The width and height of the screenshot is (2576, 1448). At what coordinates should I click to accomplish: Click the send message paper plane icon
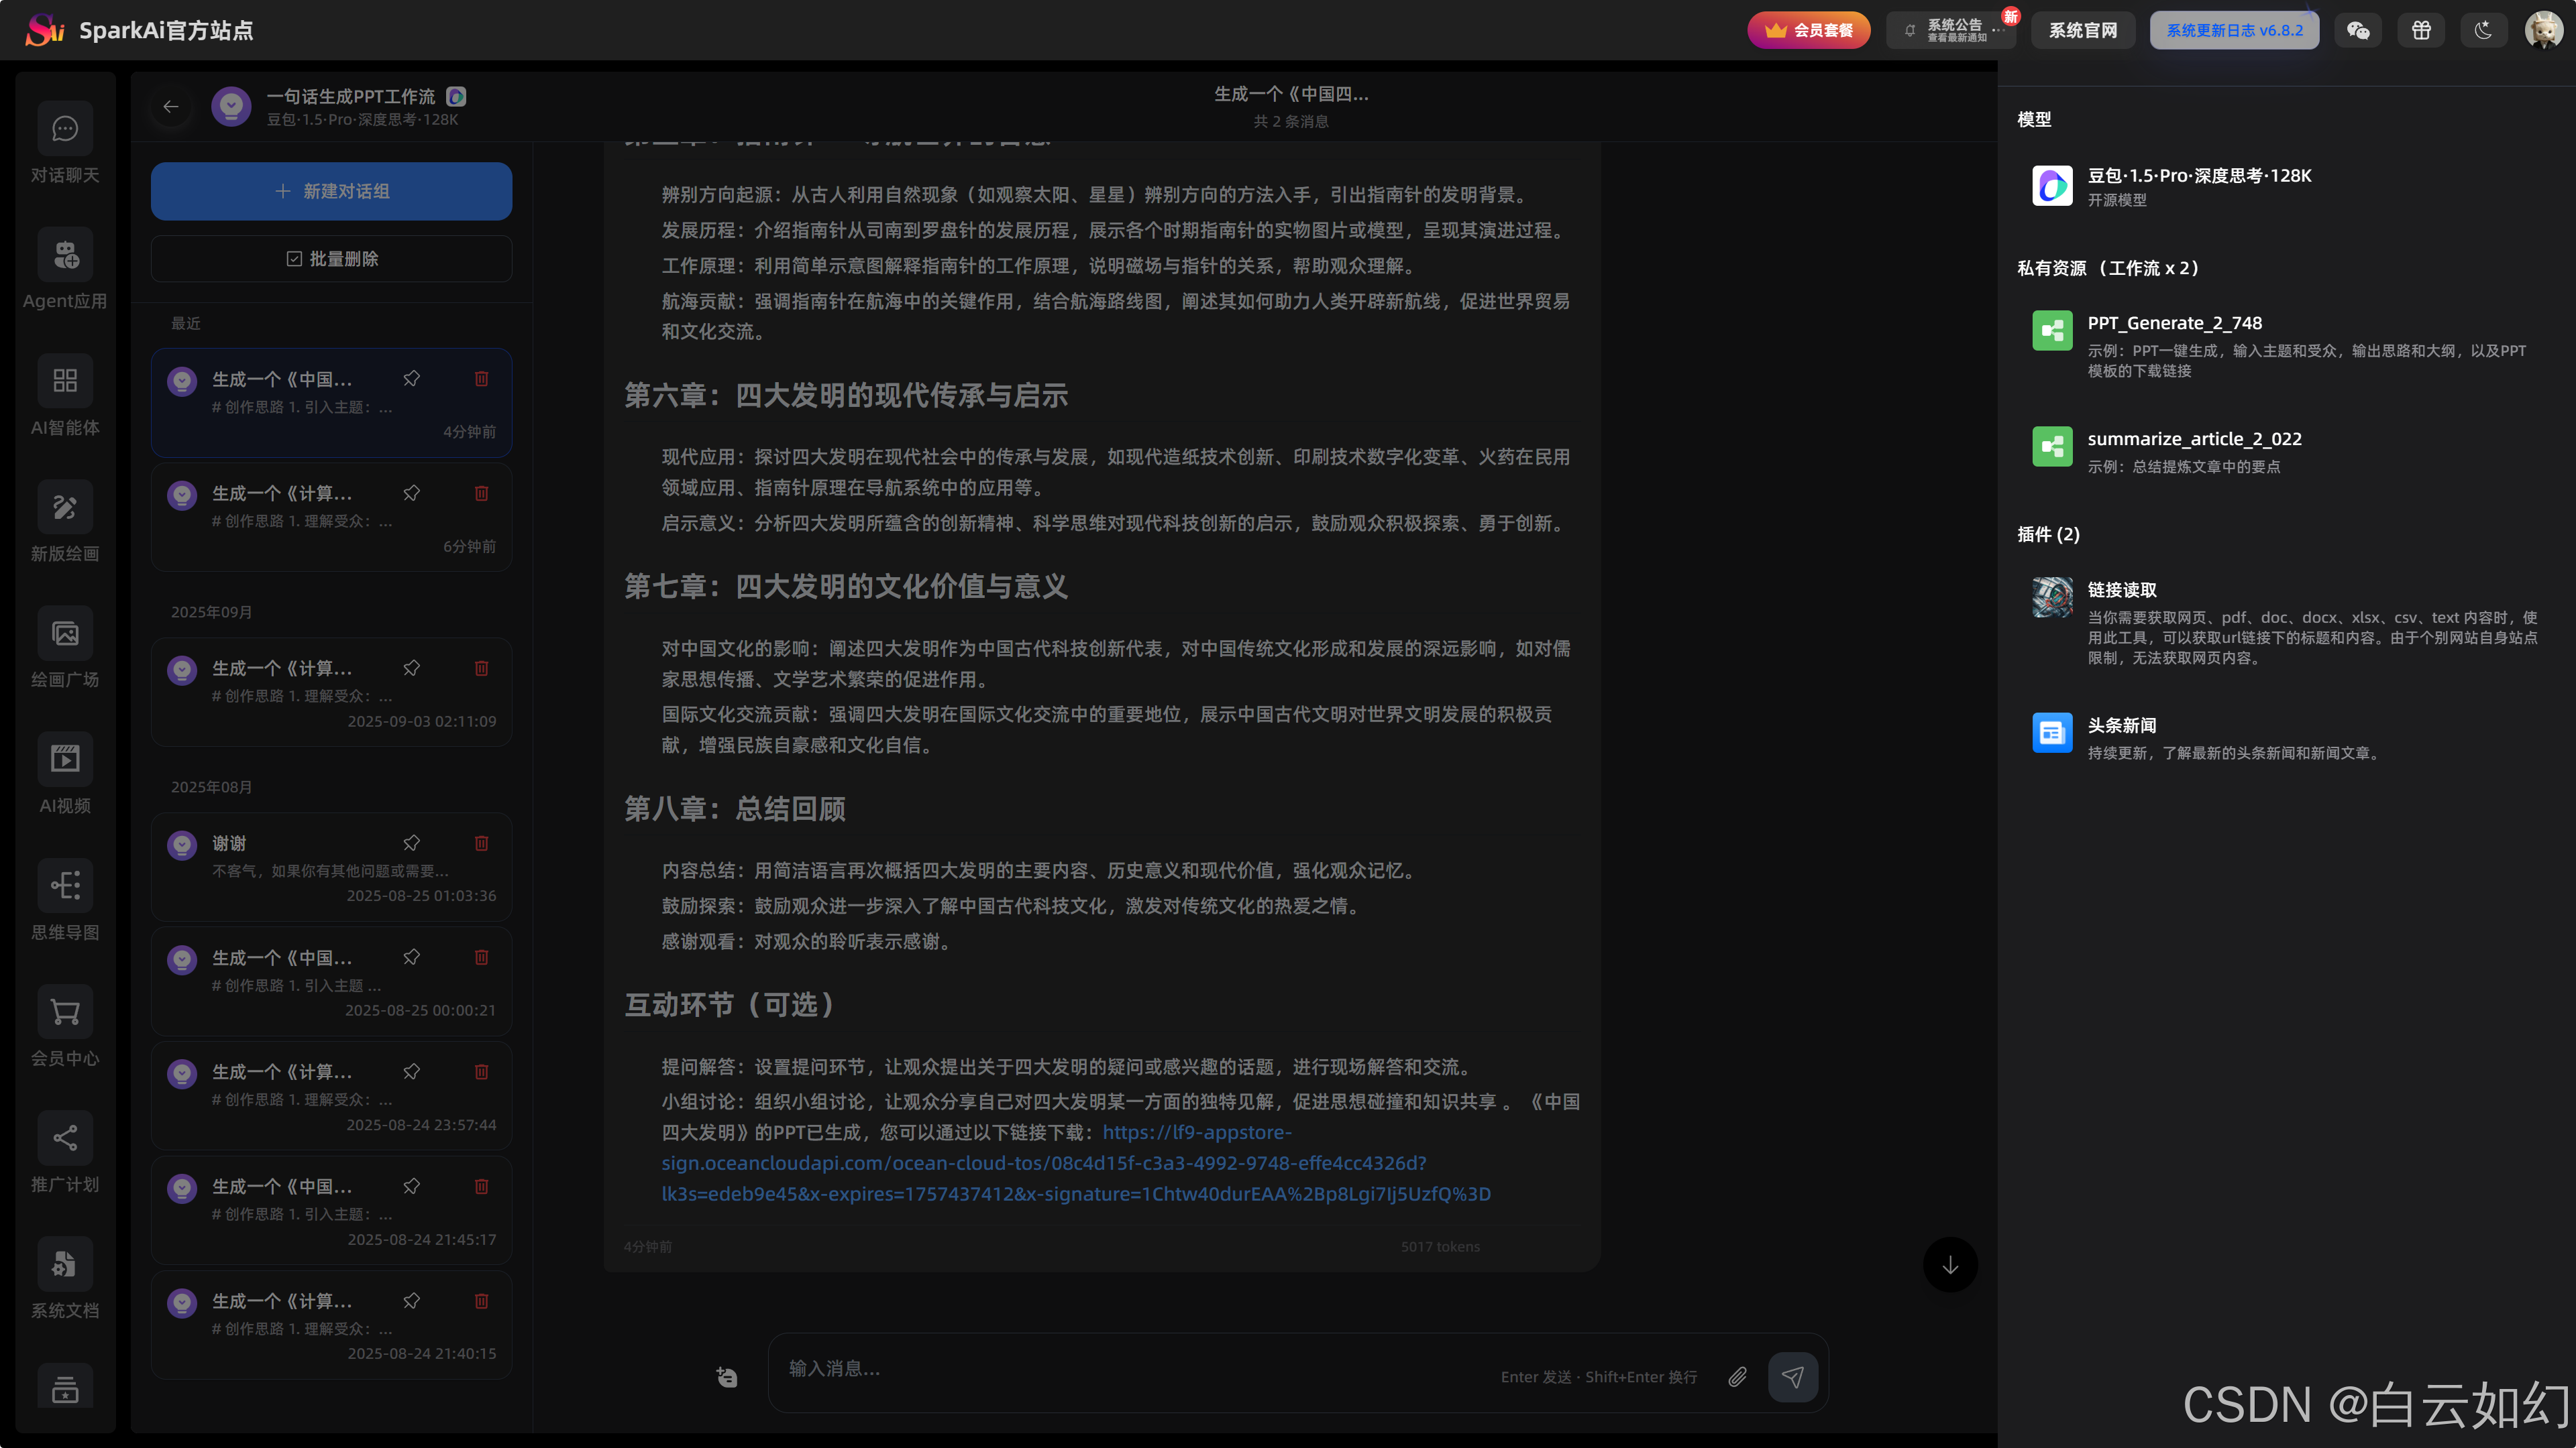(x=1793, y=1377)
